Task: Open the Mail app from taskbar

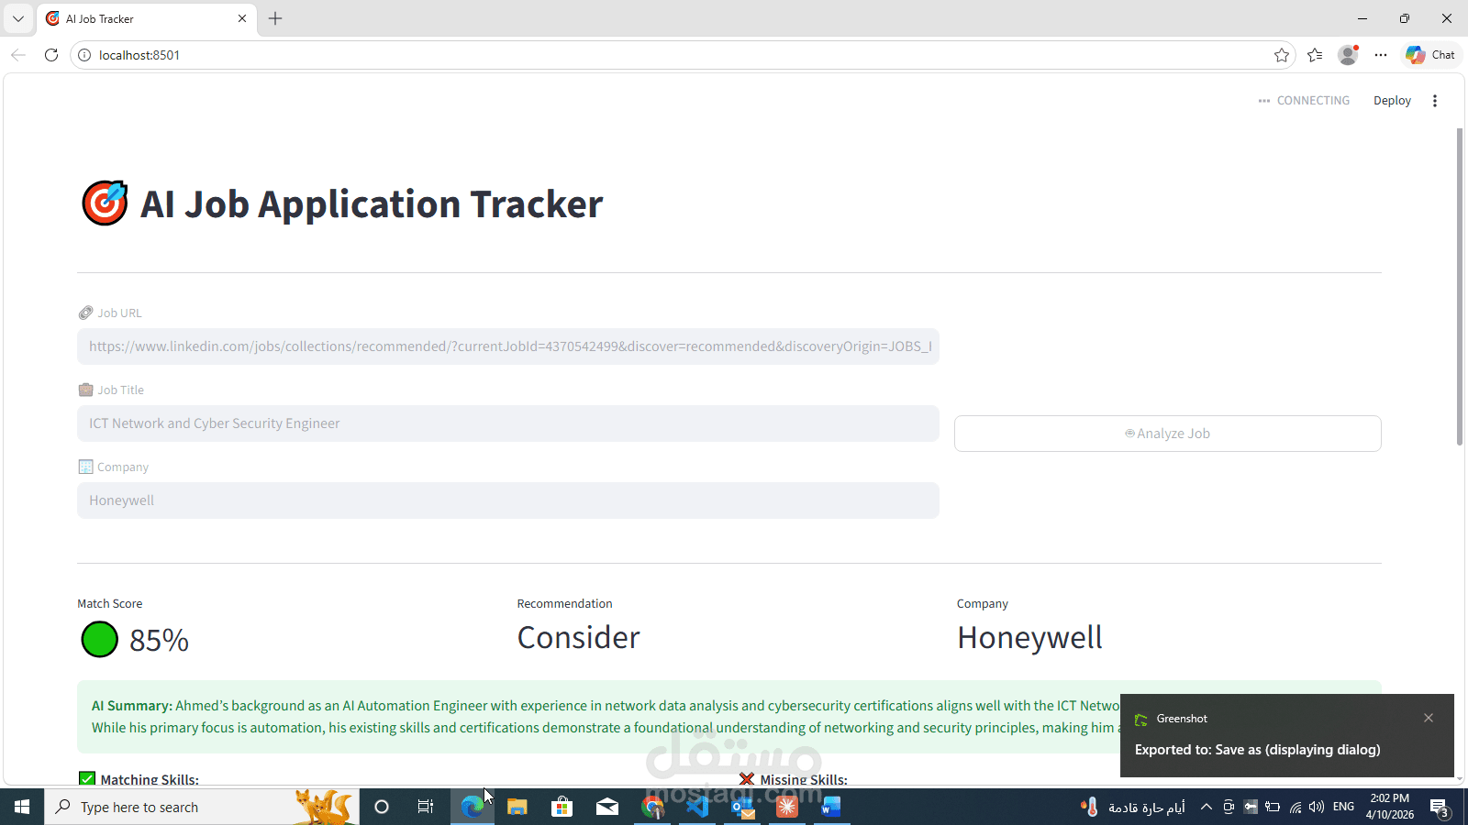Action: [x=607, y=807]
